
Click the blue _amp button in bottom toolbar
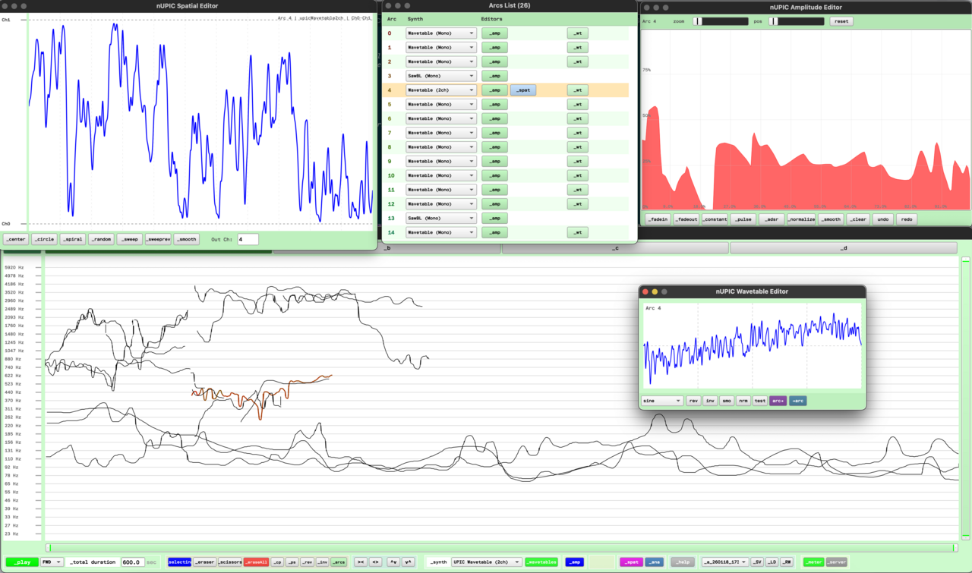574,562
